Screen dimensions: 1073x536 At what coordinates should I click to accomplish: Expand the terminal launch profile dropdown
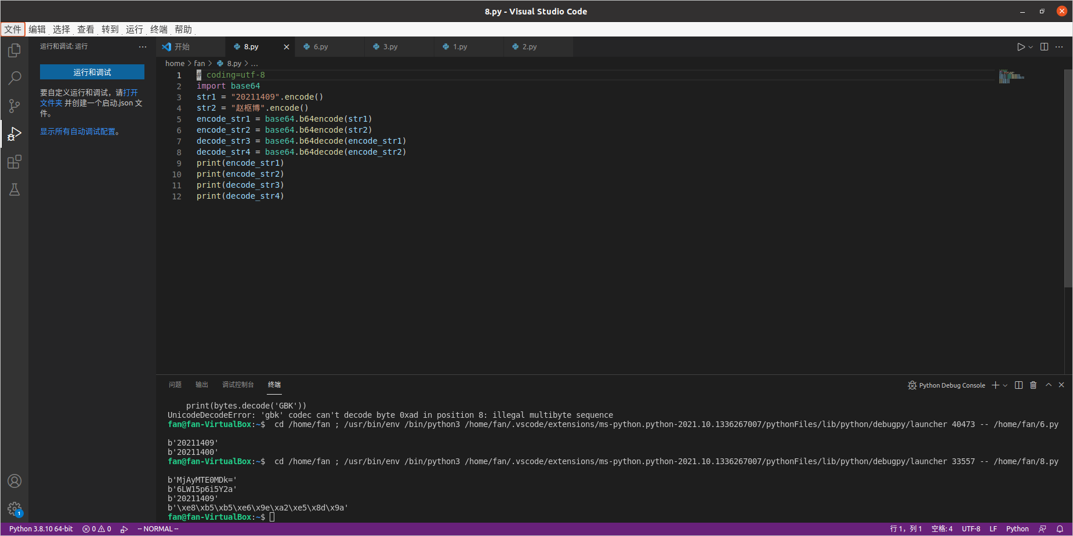(1005, 385)
